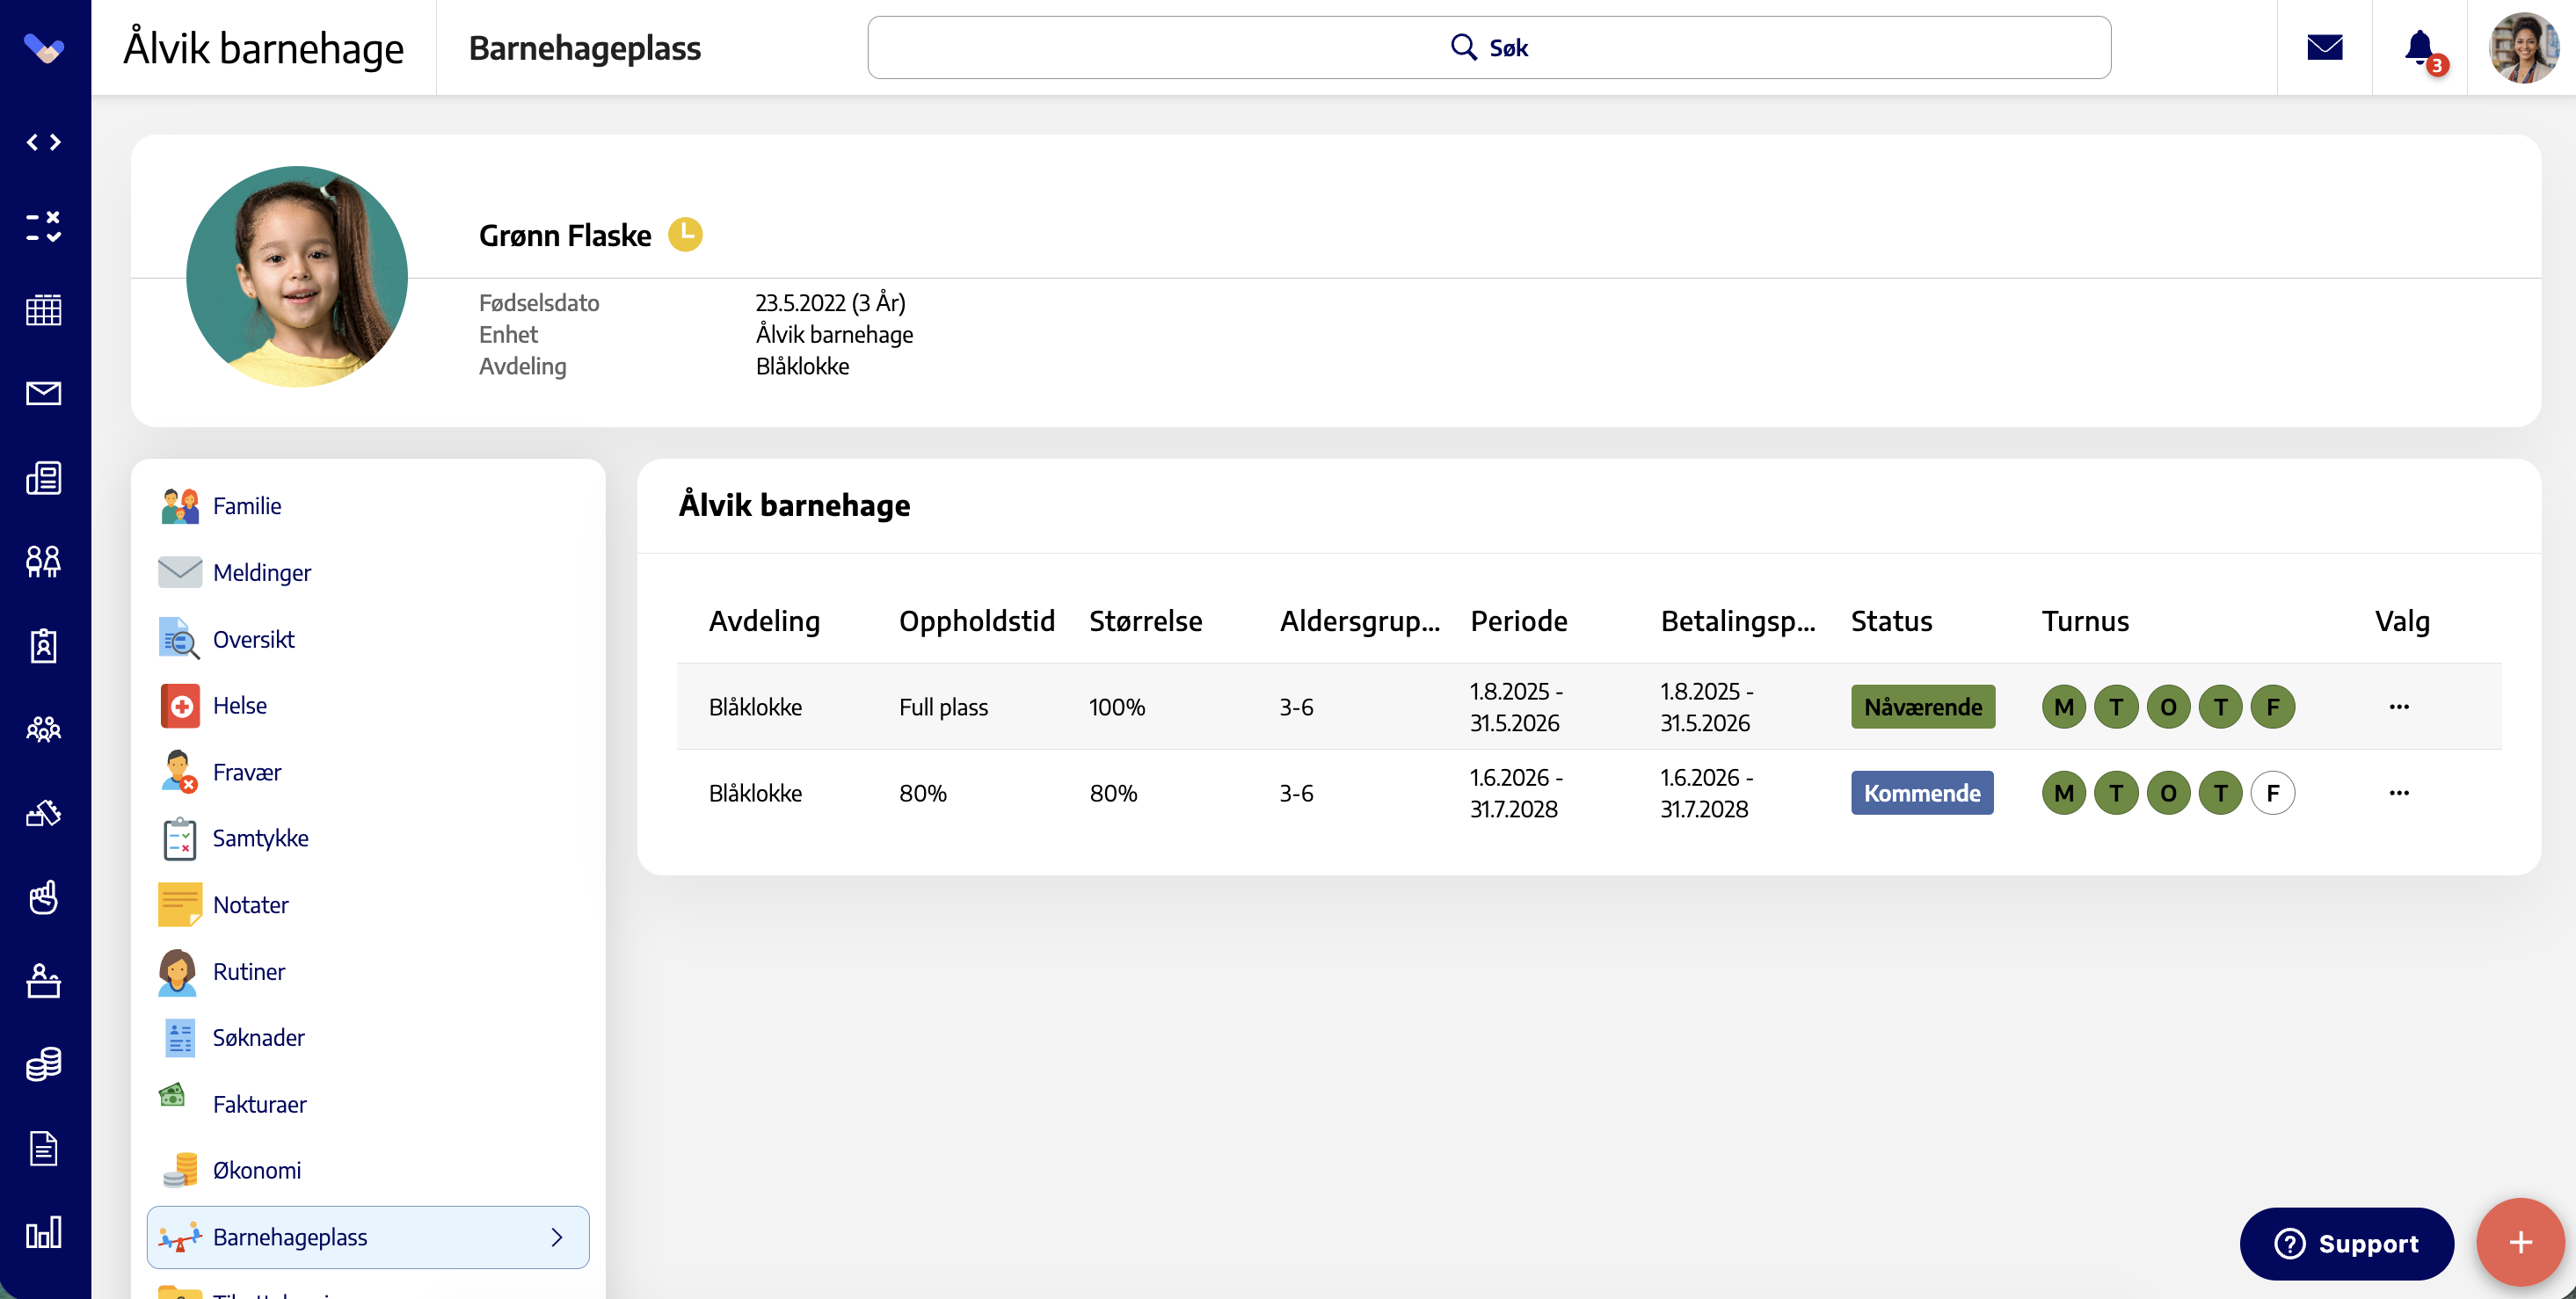Viewport: 2576px width, 1299px height.
Task: Click the Support button
Action: (2346, 1243)
